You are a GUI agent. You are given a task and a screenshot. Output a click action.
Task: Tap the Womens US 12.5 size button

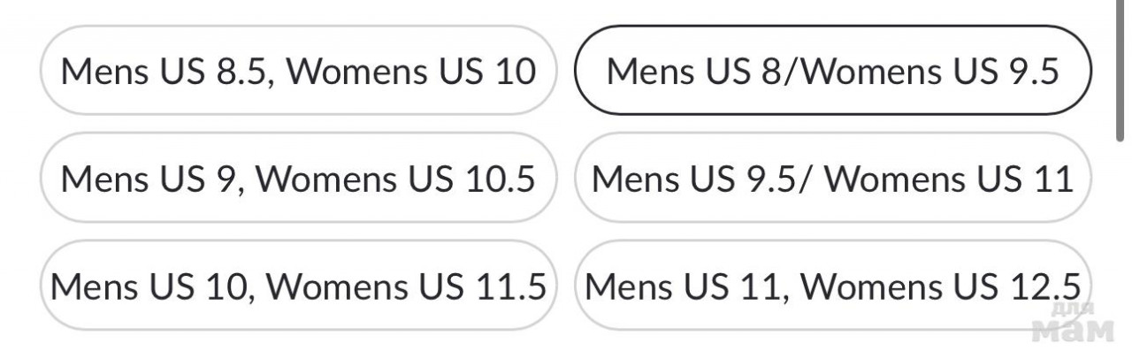pos(833,286)
